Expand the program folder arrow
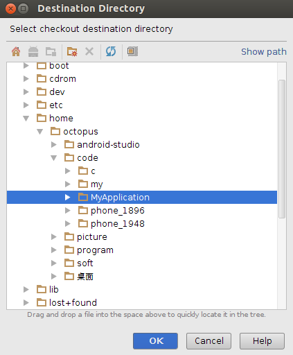The height and width of the screenshot is (355, 293). click(x=54, y=250)
